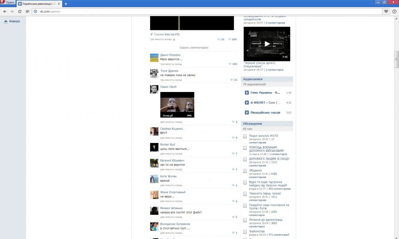Like Данил Ризорко's comment with 103 likes
Screen dimensions: 399x239
click(x=233, y=64)
